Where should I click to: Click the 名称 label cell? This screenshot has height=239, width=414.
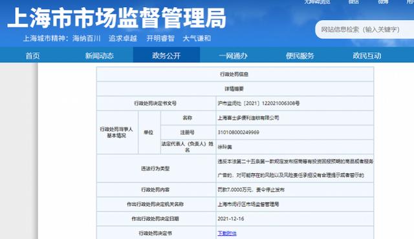[x=188, y=118]
